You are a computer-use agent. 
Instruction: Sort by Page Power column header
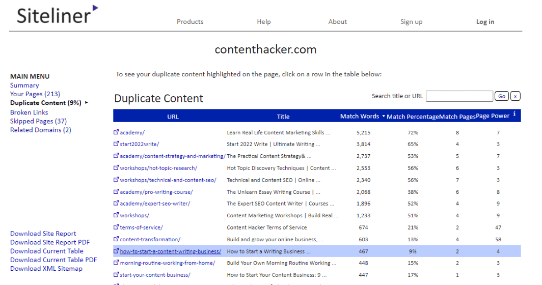(493, 116)
